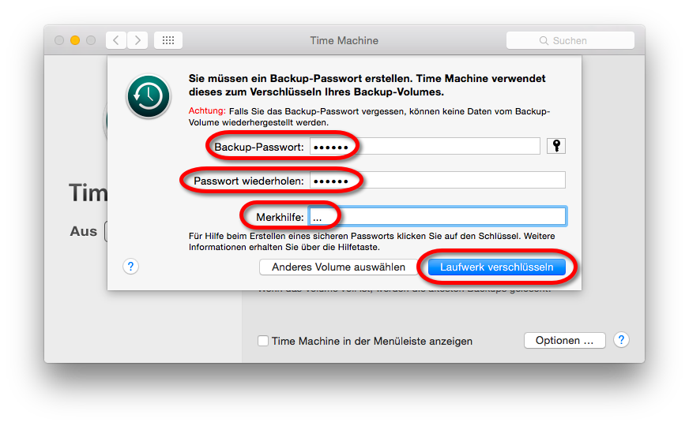Viewport: 689px width, 426px height.
Task: Show all preferences grid button
Action: coord(168,40)
